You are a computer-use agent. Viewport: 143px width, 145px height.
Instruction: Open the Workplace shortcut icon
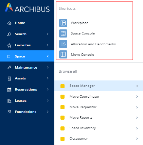tap(63, 23)
